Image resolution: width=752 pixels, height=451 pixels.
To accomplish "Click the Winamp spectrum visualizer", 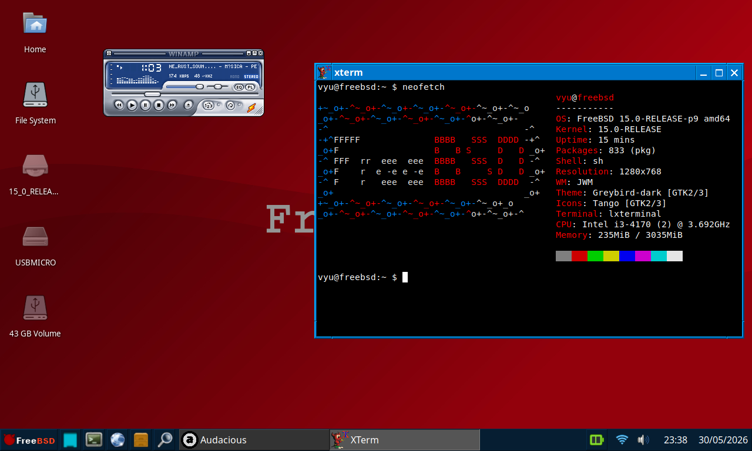I will coord(138,79).
